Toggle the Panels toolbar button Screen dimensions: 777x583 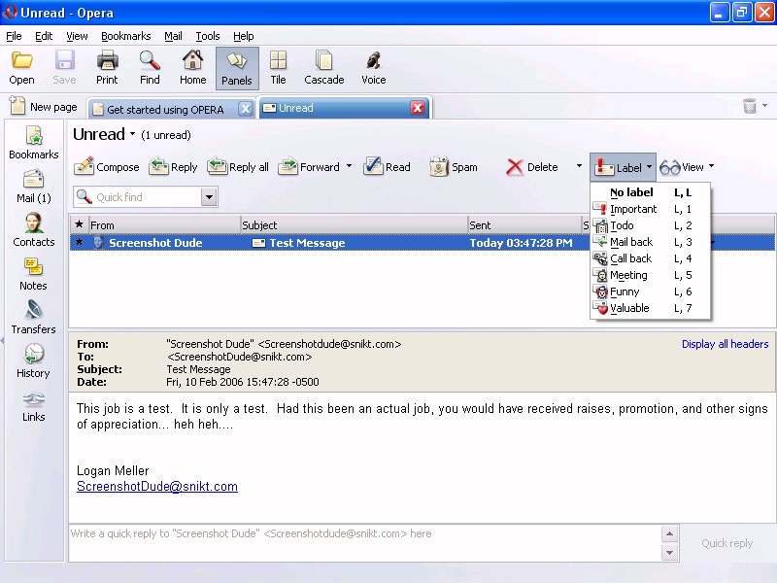237,68
